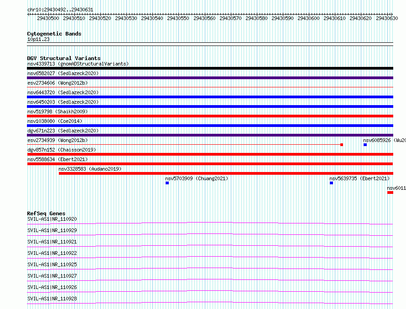Click the blue square under nsv5639735

pos(332,183)
